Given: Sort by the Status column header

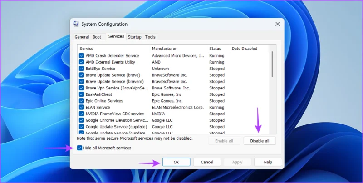Looking at the screenshot, I should coord(218,49).
